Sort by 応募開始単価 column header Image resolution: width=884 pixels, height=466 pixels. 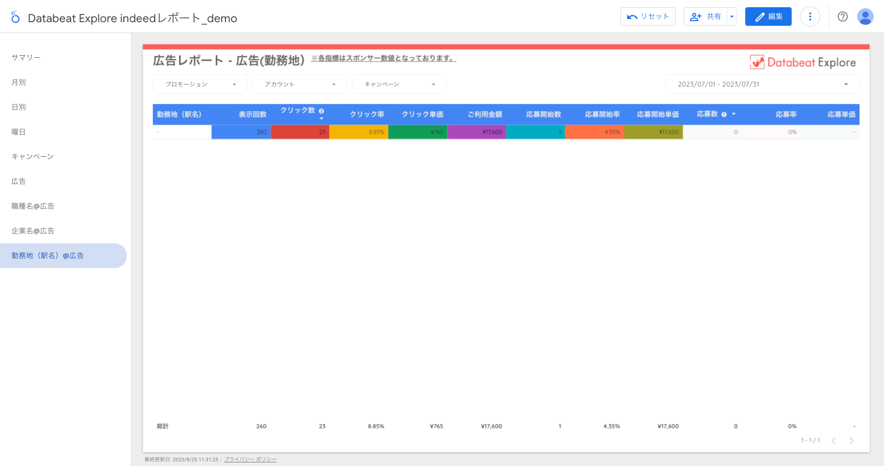[x=658, y=114]
